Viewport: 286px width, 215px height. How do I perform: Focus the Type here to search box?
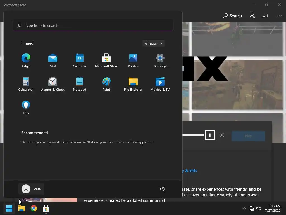pos(93,25)
